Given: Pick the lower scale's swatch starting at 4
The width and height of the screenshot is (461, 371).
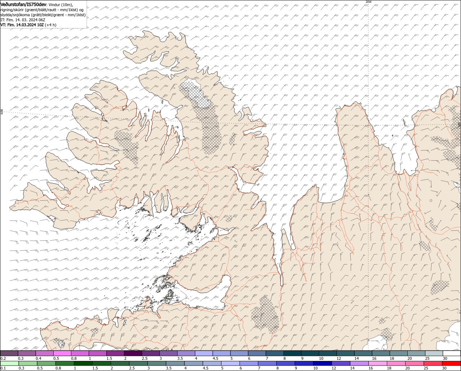Looking at the screenshot, I should [193, 363].
